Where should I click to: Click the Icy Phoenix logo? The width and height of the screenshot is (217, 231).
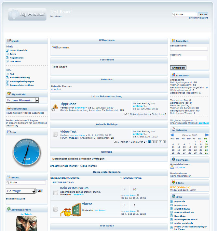click(x=27, y=15)
